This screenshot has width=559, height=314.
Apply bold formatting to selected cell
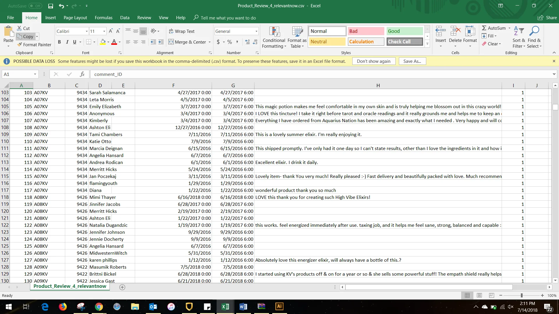pyautogui.click(x=59, y=42)
